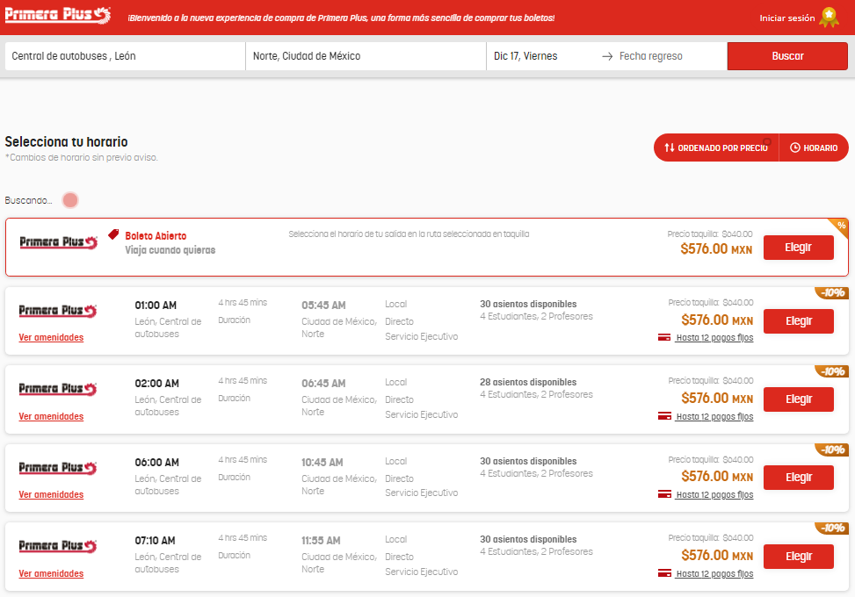Click the card icon on 01:00 AM trip

pos(664,337)
